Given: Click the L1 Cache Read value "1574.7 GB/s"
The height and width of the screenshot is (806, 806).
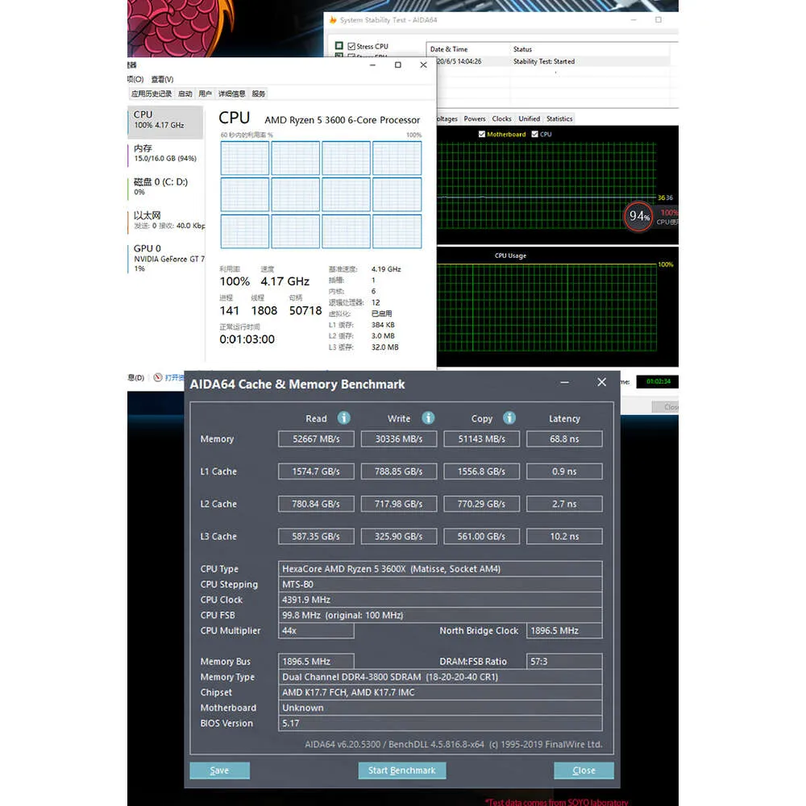Looking at the screenshot, I should click(316, 472).
